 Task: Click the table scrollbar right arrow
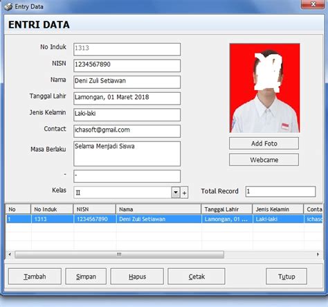318,254
